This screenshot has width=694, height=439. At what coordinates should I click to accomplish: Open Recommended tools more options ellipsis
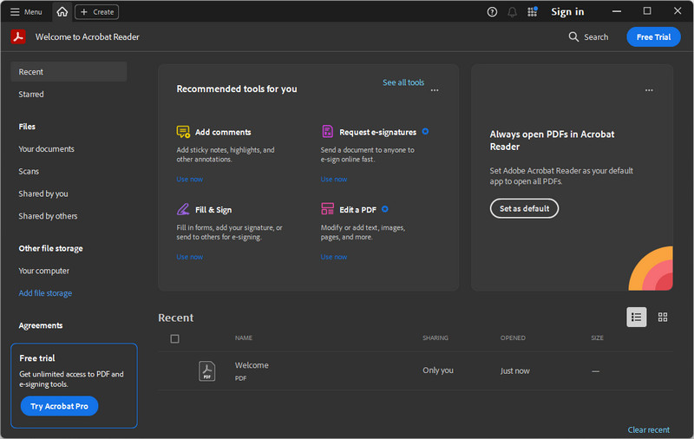click(435, 90)
